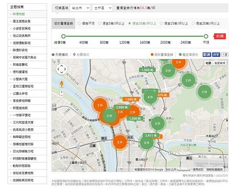Click the orange 2件 cluster at map top
This screenshot has width=238, height=193.
click(178, 63)
